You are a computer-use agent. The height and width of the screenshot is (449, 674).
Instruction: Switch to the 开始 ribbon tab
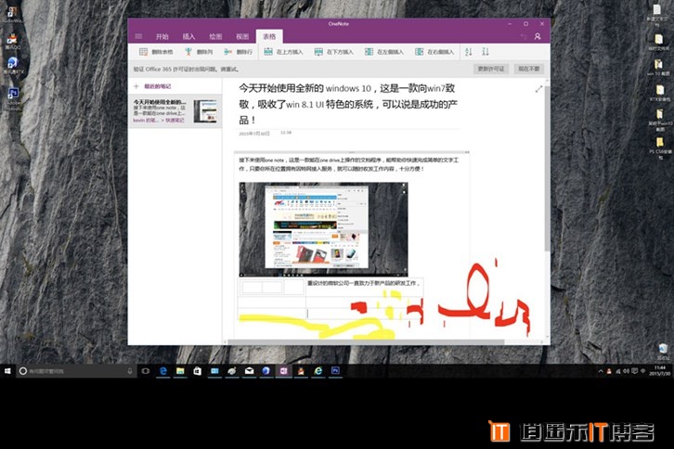click(162, 36)
